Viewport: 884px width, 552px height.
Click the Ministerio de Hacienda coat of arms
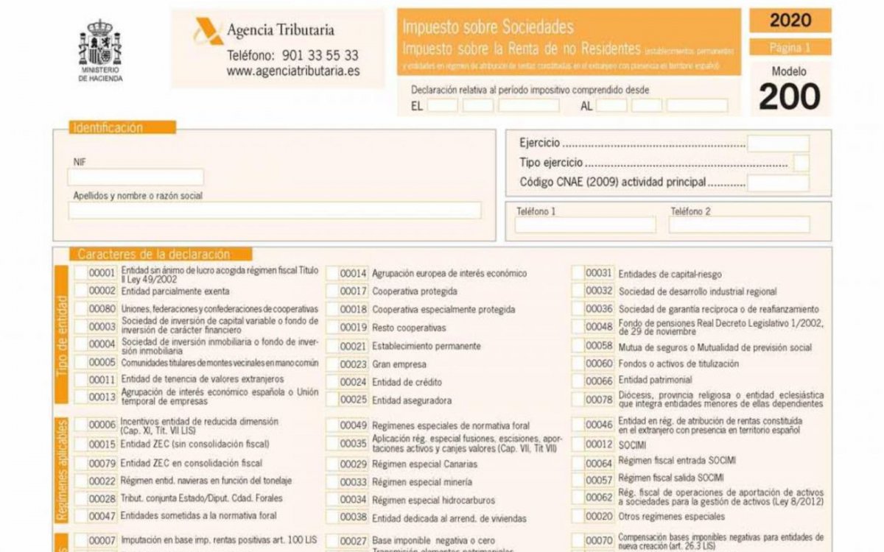click(100, 43)
